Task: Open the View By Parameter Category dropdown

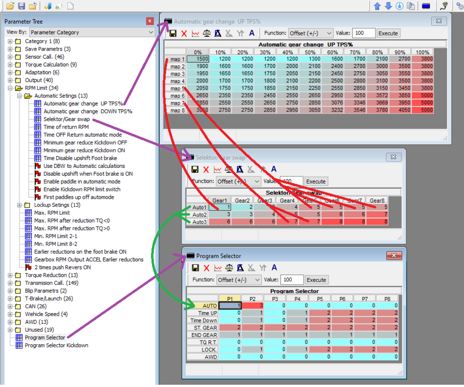Action: (x=92, y=32)
